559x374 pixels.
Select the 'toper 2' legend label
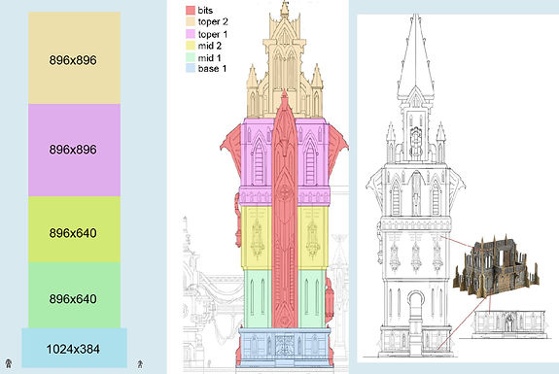coord(213,22)
